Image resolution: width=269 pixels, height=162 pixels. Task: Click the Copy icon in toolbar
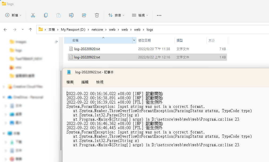pos(46,15)
